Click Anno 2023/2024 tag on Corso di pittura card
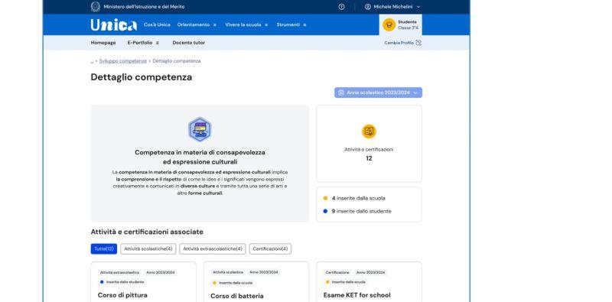The height and width of the screenshot is (302, 612). tap(161, 273)
